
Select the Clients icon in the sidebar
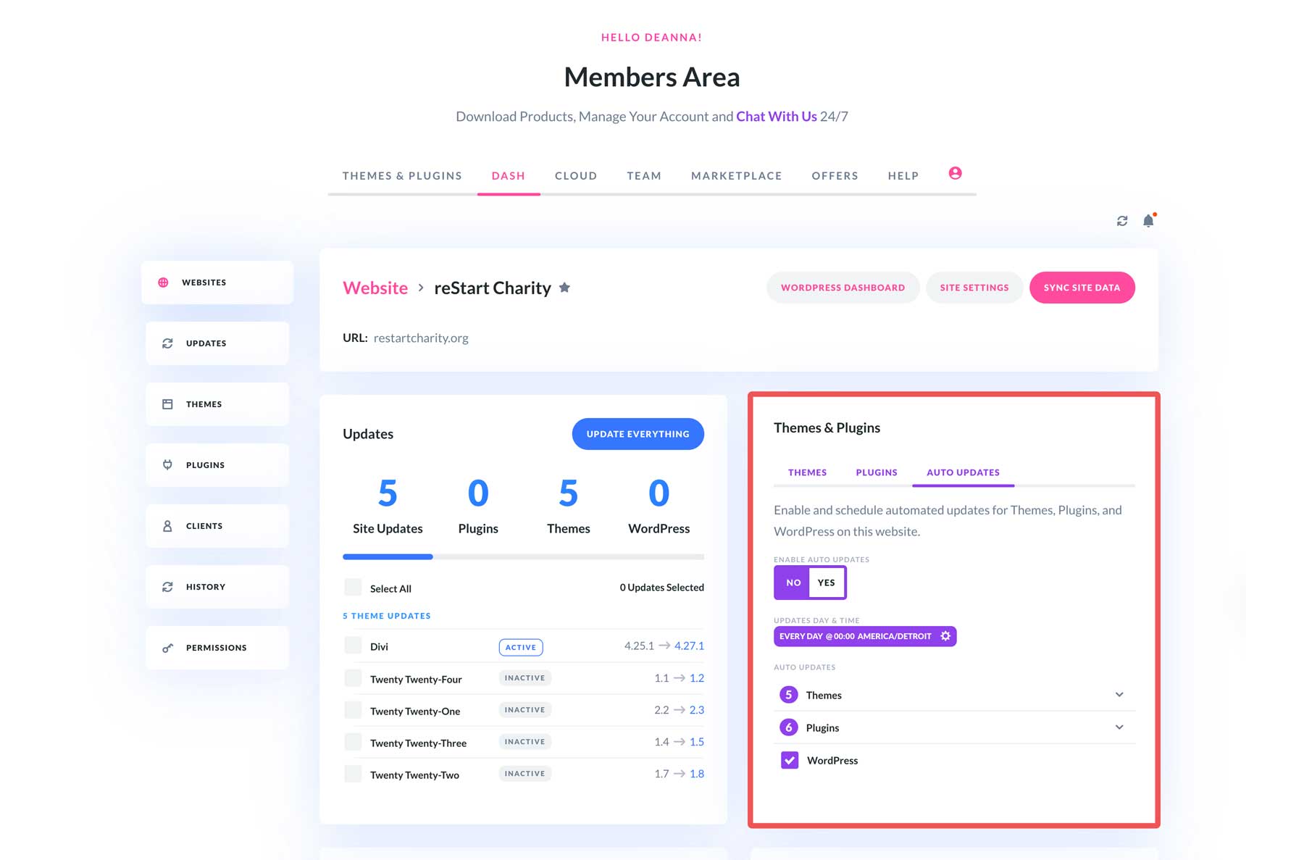point(167,525)
